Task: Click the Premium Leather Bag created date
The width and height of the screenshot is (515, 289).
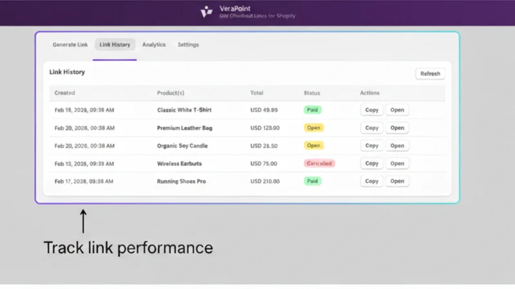Action: click(85, 128)
